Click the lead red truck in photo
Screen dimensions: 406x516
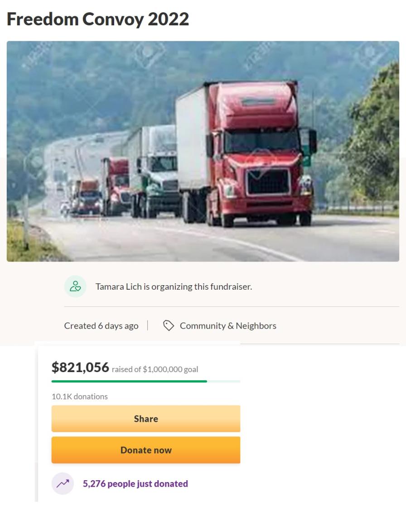coord(246,155)
